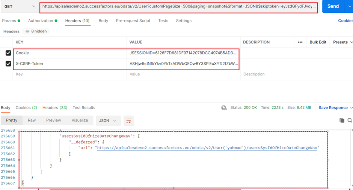Open the usersSysIdOfHireDateChangeNav uri link
Screen dimensions: 353x190
(207, 148)
